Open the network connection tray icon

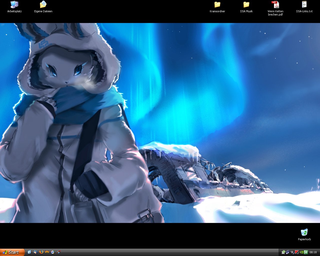[288, 252]
